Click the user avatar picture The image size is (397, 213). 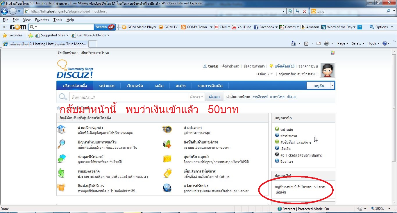tap(328, 70)
